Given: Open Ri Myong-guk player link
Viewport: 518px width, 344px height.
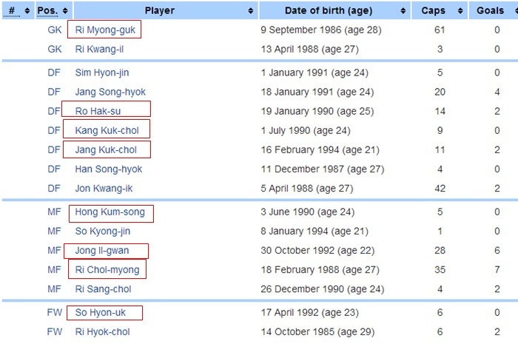Looking at the screenshot, I should 105,30.
